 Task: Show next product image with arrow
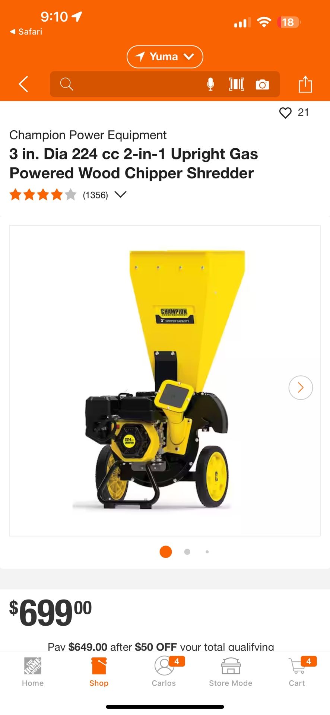click(301, 388)
